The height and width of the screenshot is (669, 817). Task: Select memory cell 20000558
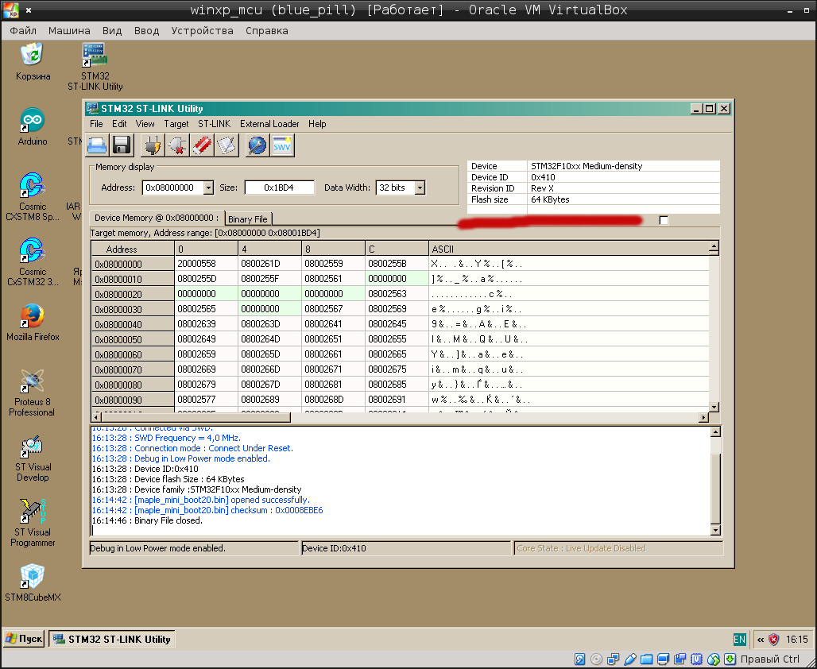(207, 264)
